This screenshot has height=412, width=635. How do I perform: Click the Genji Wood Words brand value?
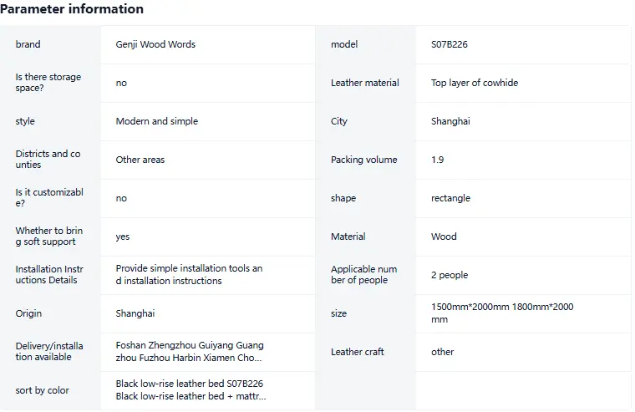point(155,44)
